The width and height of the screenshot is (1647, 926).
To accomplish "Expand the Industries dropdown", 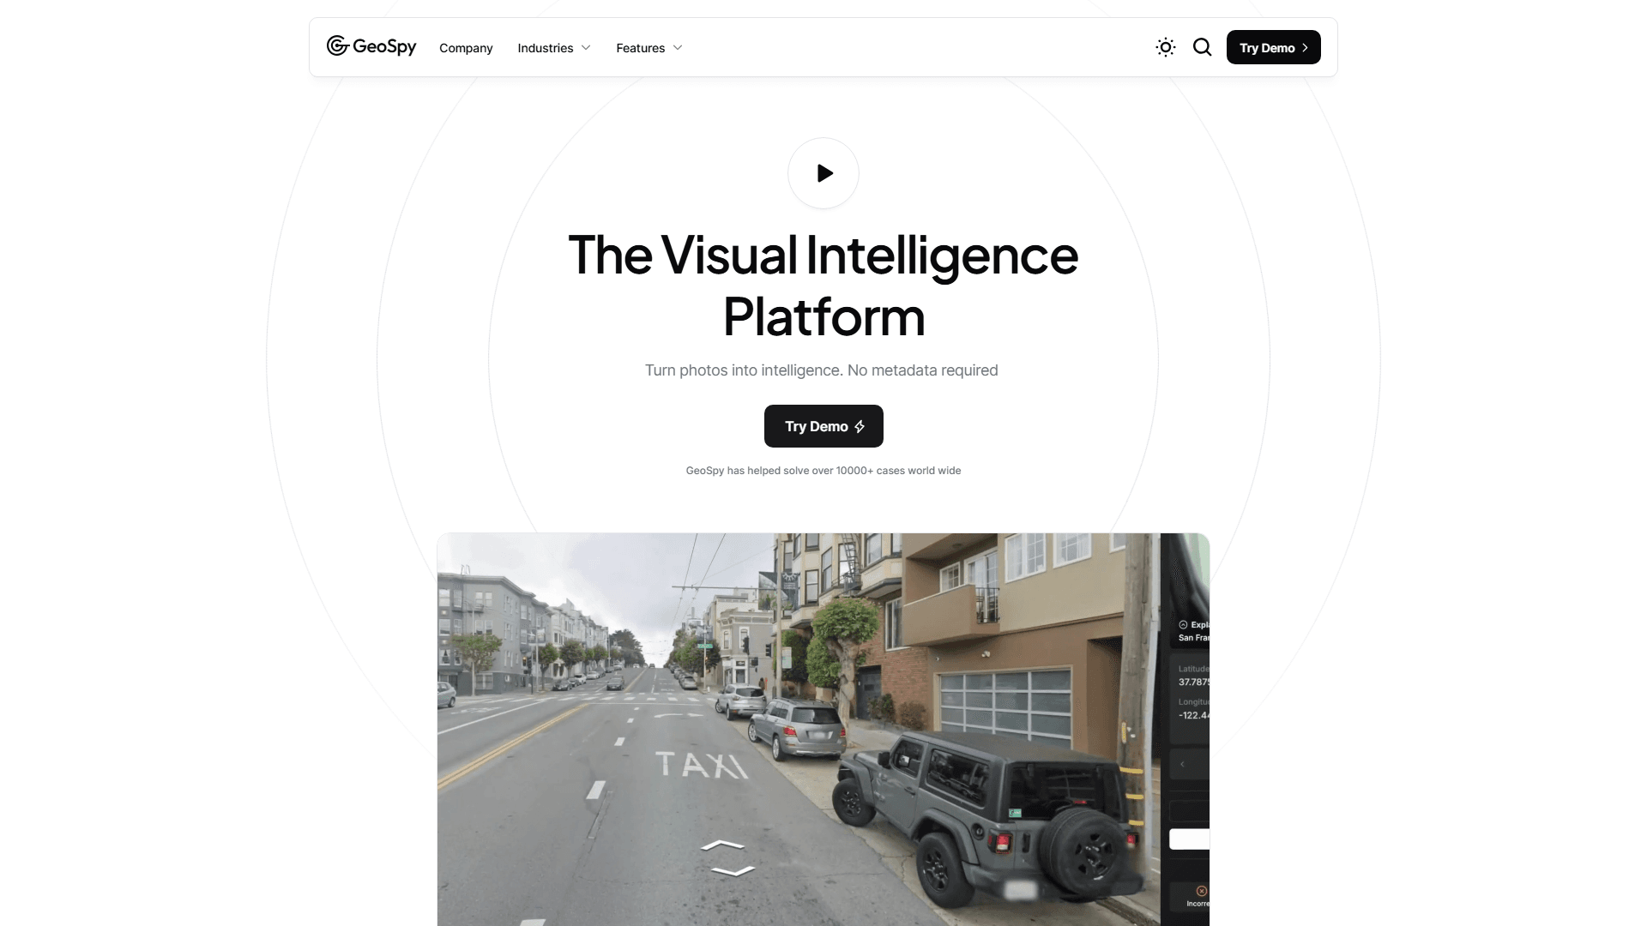I will [554, 48].
